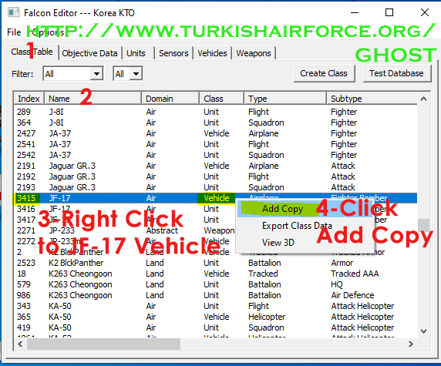Select row 18 K263 Cheongoon Tracked AAA
441x366 pixels.
point(216,274)
